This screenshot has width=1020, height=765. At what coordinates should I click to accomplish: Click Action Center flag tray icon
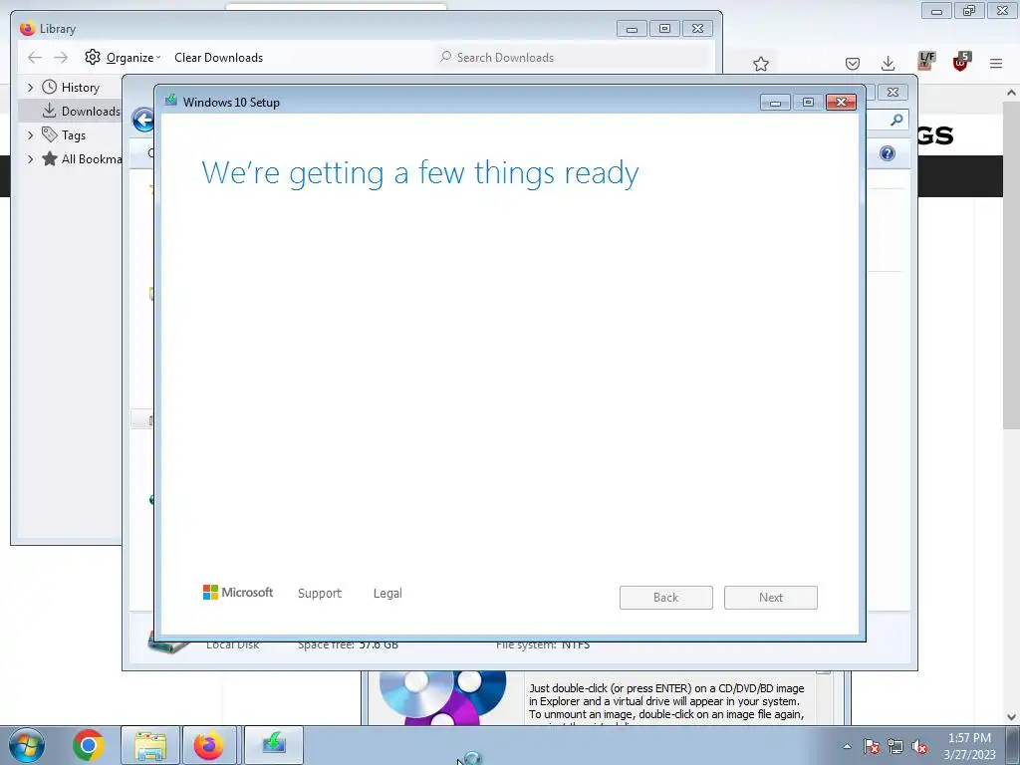click(871, 746)
